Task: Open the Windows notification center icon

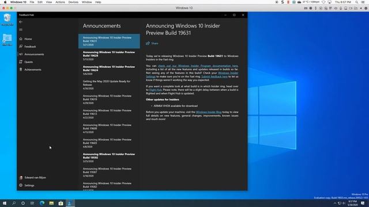Action: click(x=363, y=203)
